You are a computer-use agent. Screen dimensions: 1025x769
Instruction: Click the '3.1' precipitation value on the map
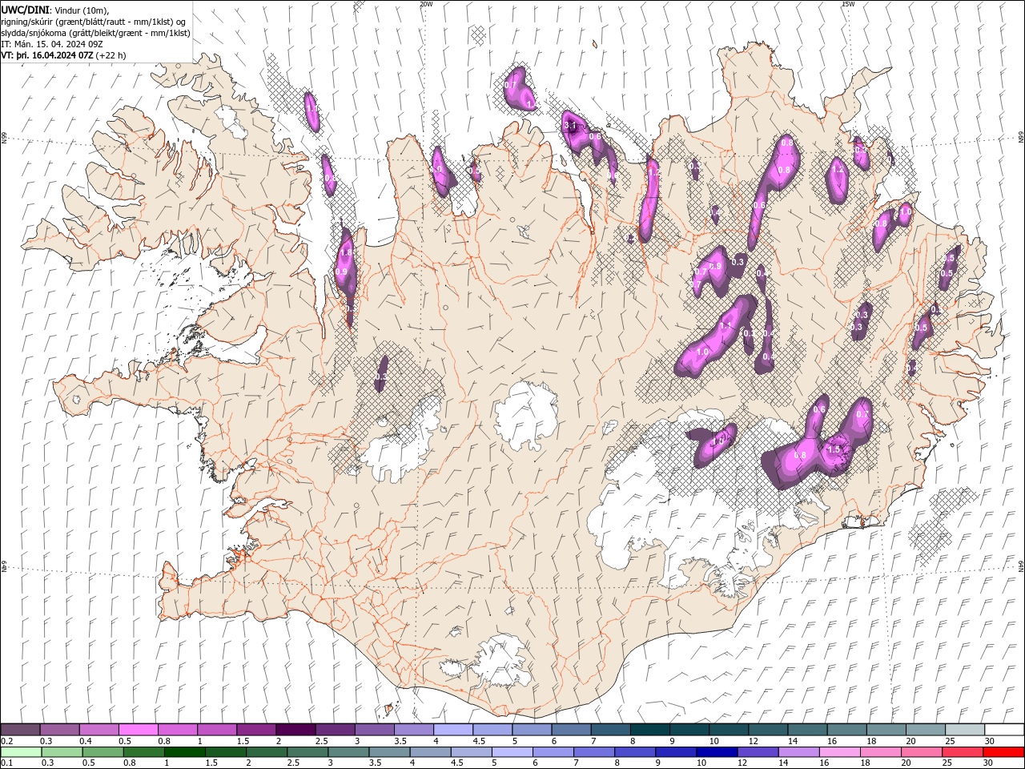571,126
